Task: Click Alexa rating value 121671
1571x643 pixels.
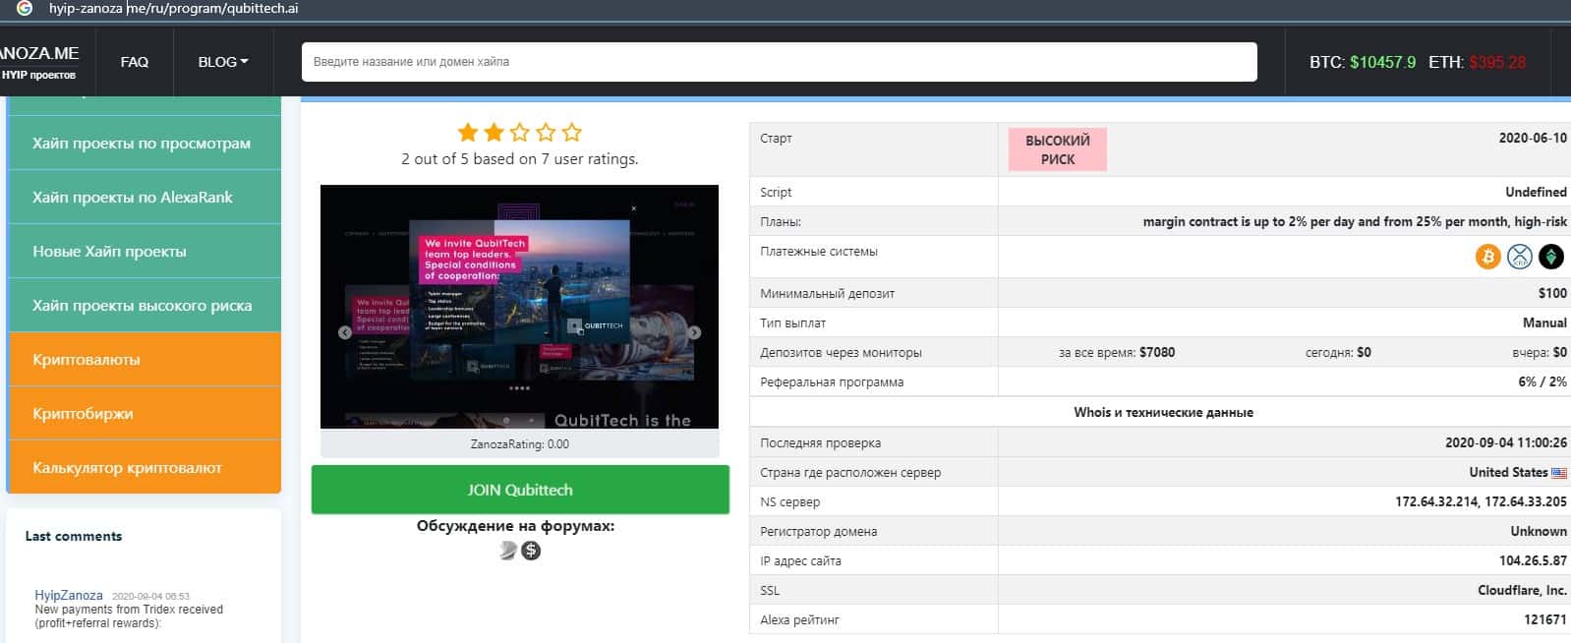Action: [x=1544, y=619]
